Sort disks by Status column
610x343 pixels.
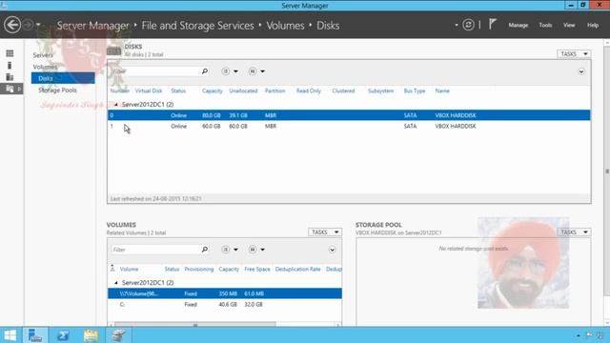[178, 91]
